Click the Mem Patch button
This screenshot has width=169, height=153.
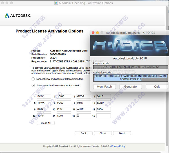[x=104, y=87]
